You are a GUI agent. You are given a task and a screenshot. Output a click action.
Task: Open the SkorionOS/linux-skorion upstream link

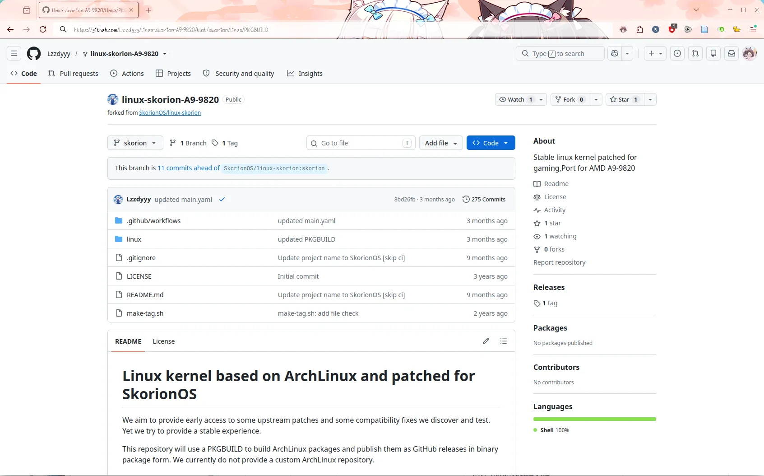(x=170, y=112)
